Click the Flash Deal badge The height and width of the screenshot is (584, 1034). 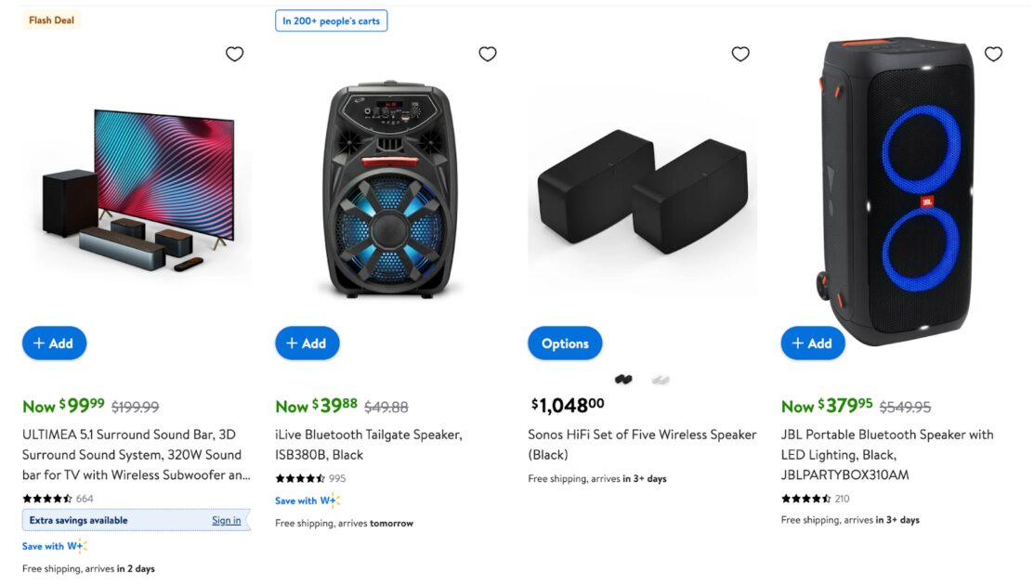point(52,20)
